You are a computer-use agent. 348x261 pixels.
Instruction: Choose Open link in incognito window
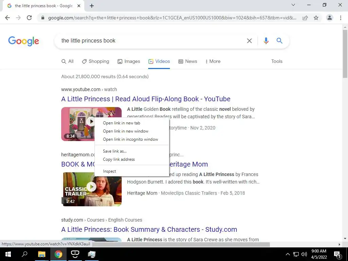[x=132, y=139]
